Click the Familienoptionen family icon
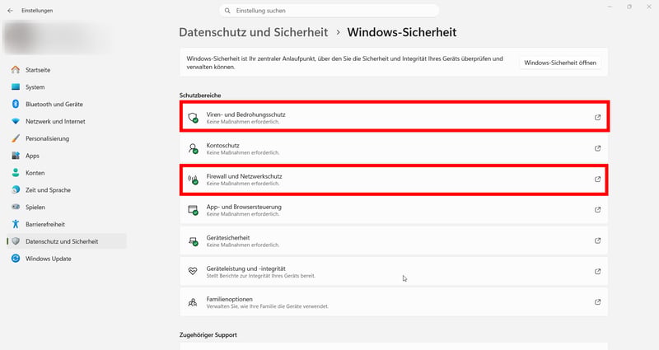659x350 pixels. (x=193, y=302)
